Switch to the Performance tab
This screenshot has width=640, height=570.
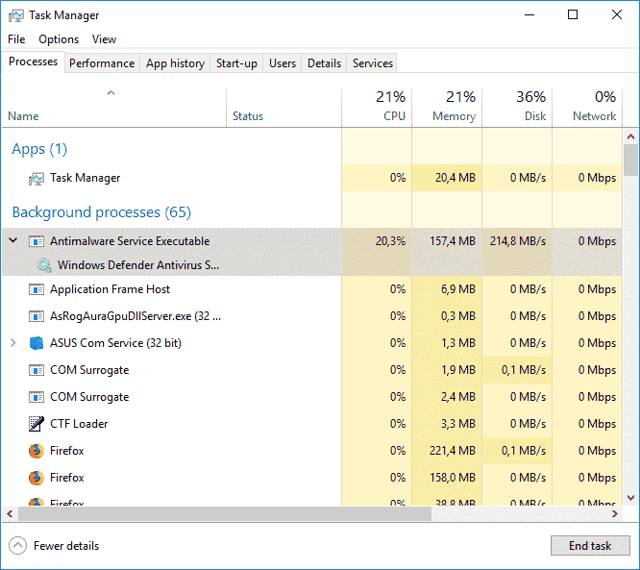pyautogui.click(x=102, y=63)
